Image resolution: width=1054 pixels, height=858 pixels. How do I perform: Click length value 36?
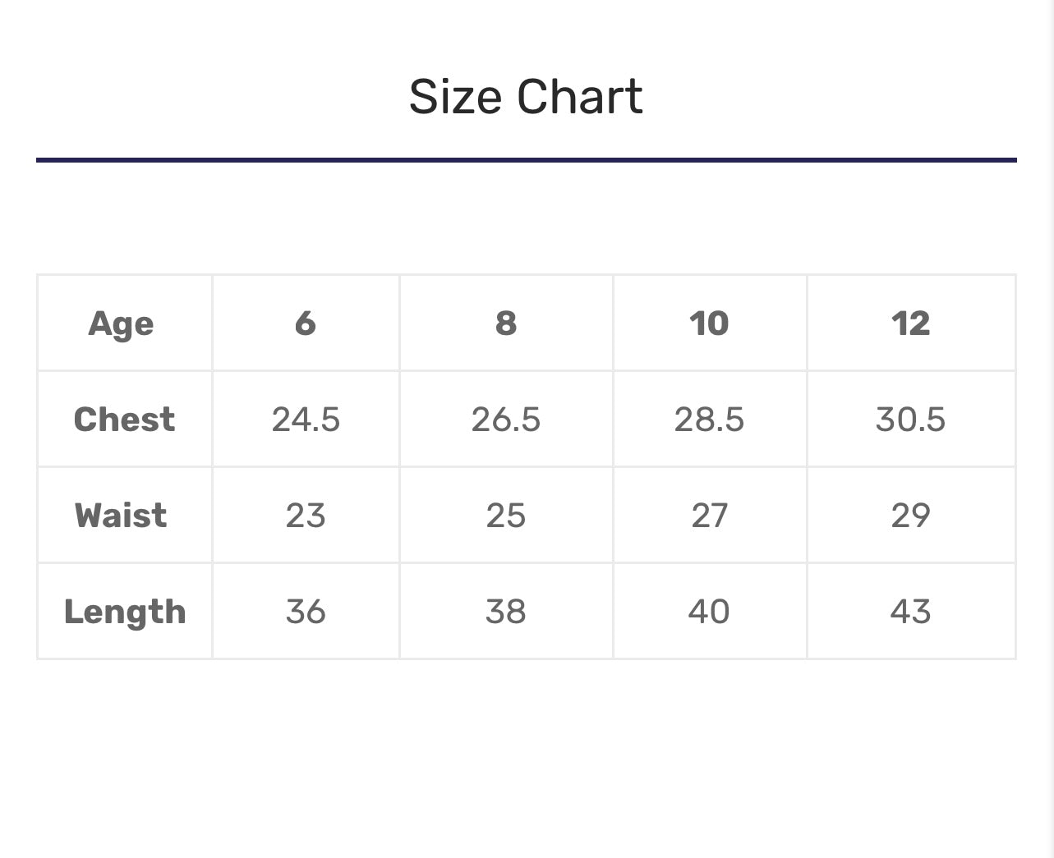305,612
